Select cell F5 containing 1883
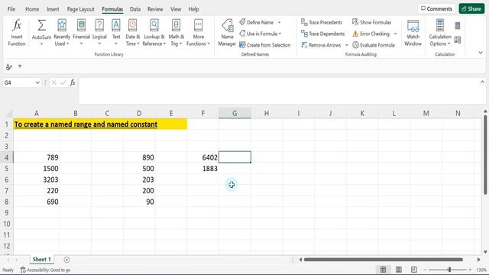Screen dimensions: 489x275 tap(202, 169)
